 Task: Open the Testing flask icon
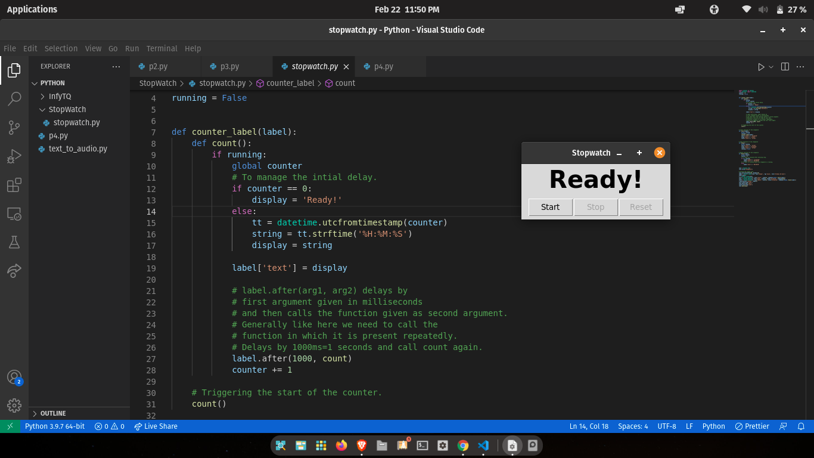(x=14, y=242)
